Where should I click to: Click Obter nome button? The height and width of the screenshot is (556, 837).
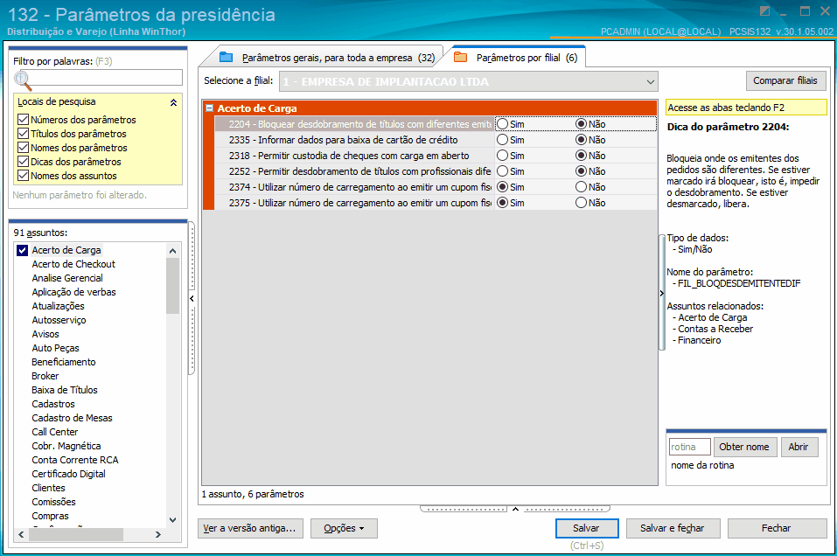(744, 447)
